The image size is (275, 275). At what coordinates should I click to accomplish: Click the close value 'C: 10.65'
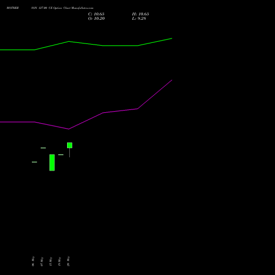click(96, 14)
